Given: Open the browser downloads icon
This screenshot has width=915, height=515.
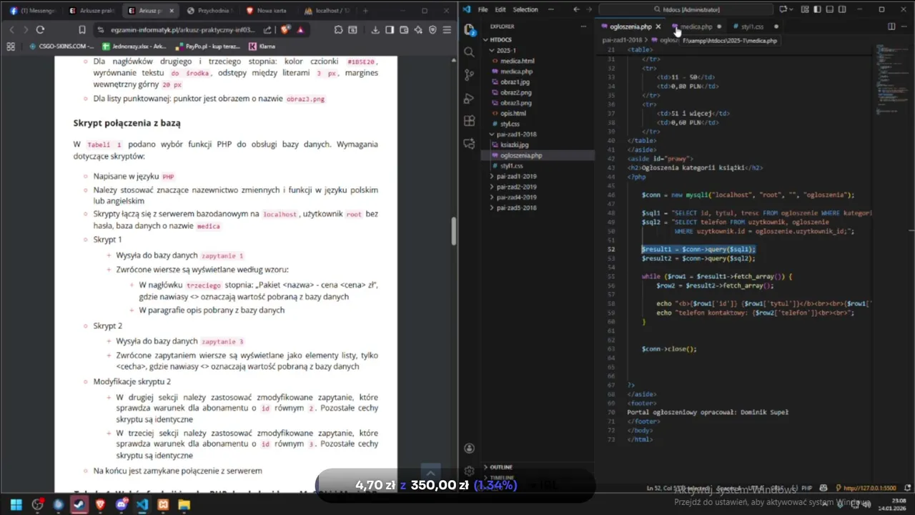Looking at the screenshot, I should pos(375,30).
